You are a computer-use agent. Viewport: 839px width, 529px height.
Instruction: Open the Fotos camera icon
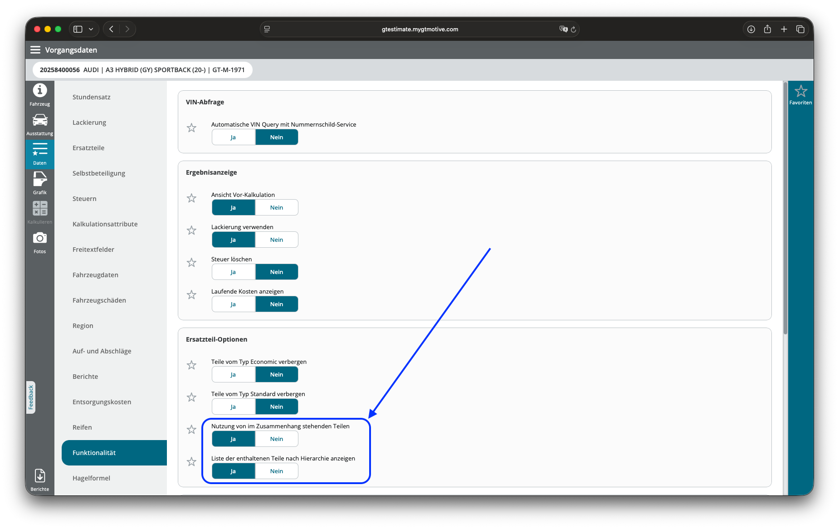(x=40, y=242)
